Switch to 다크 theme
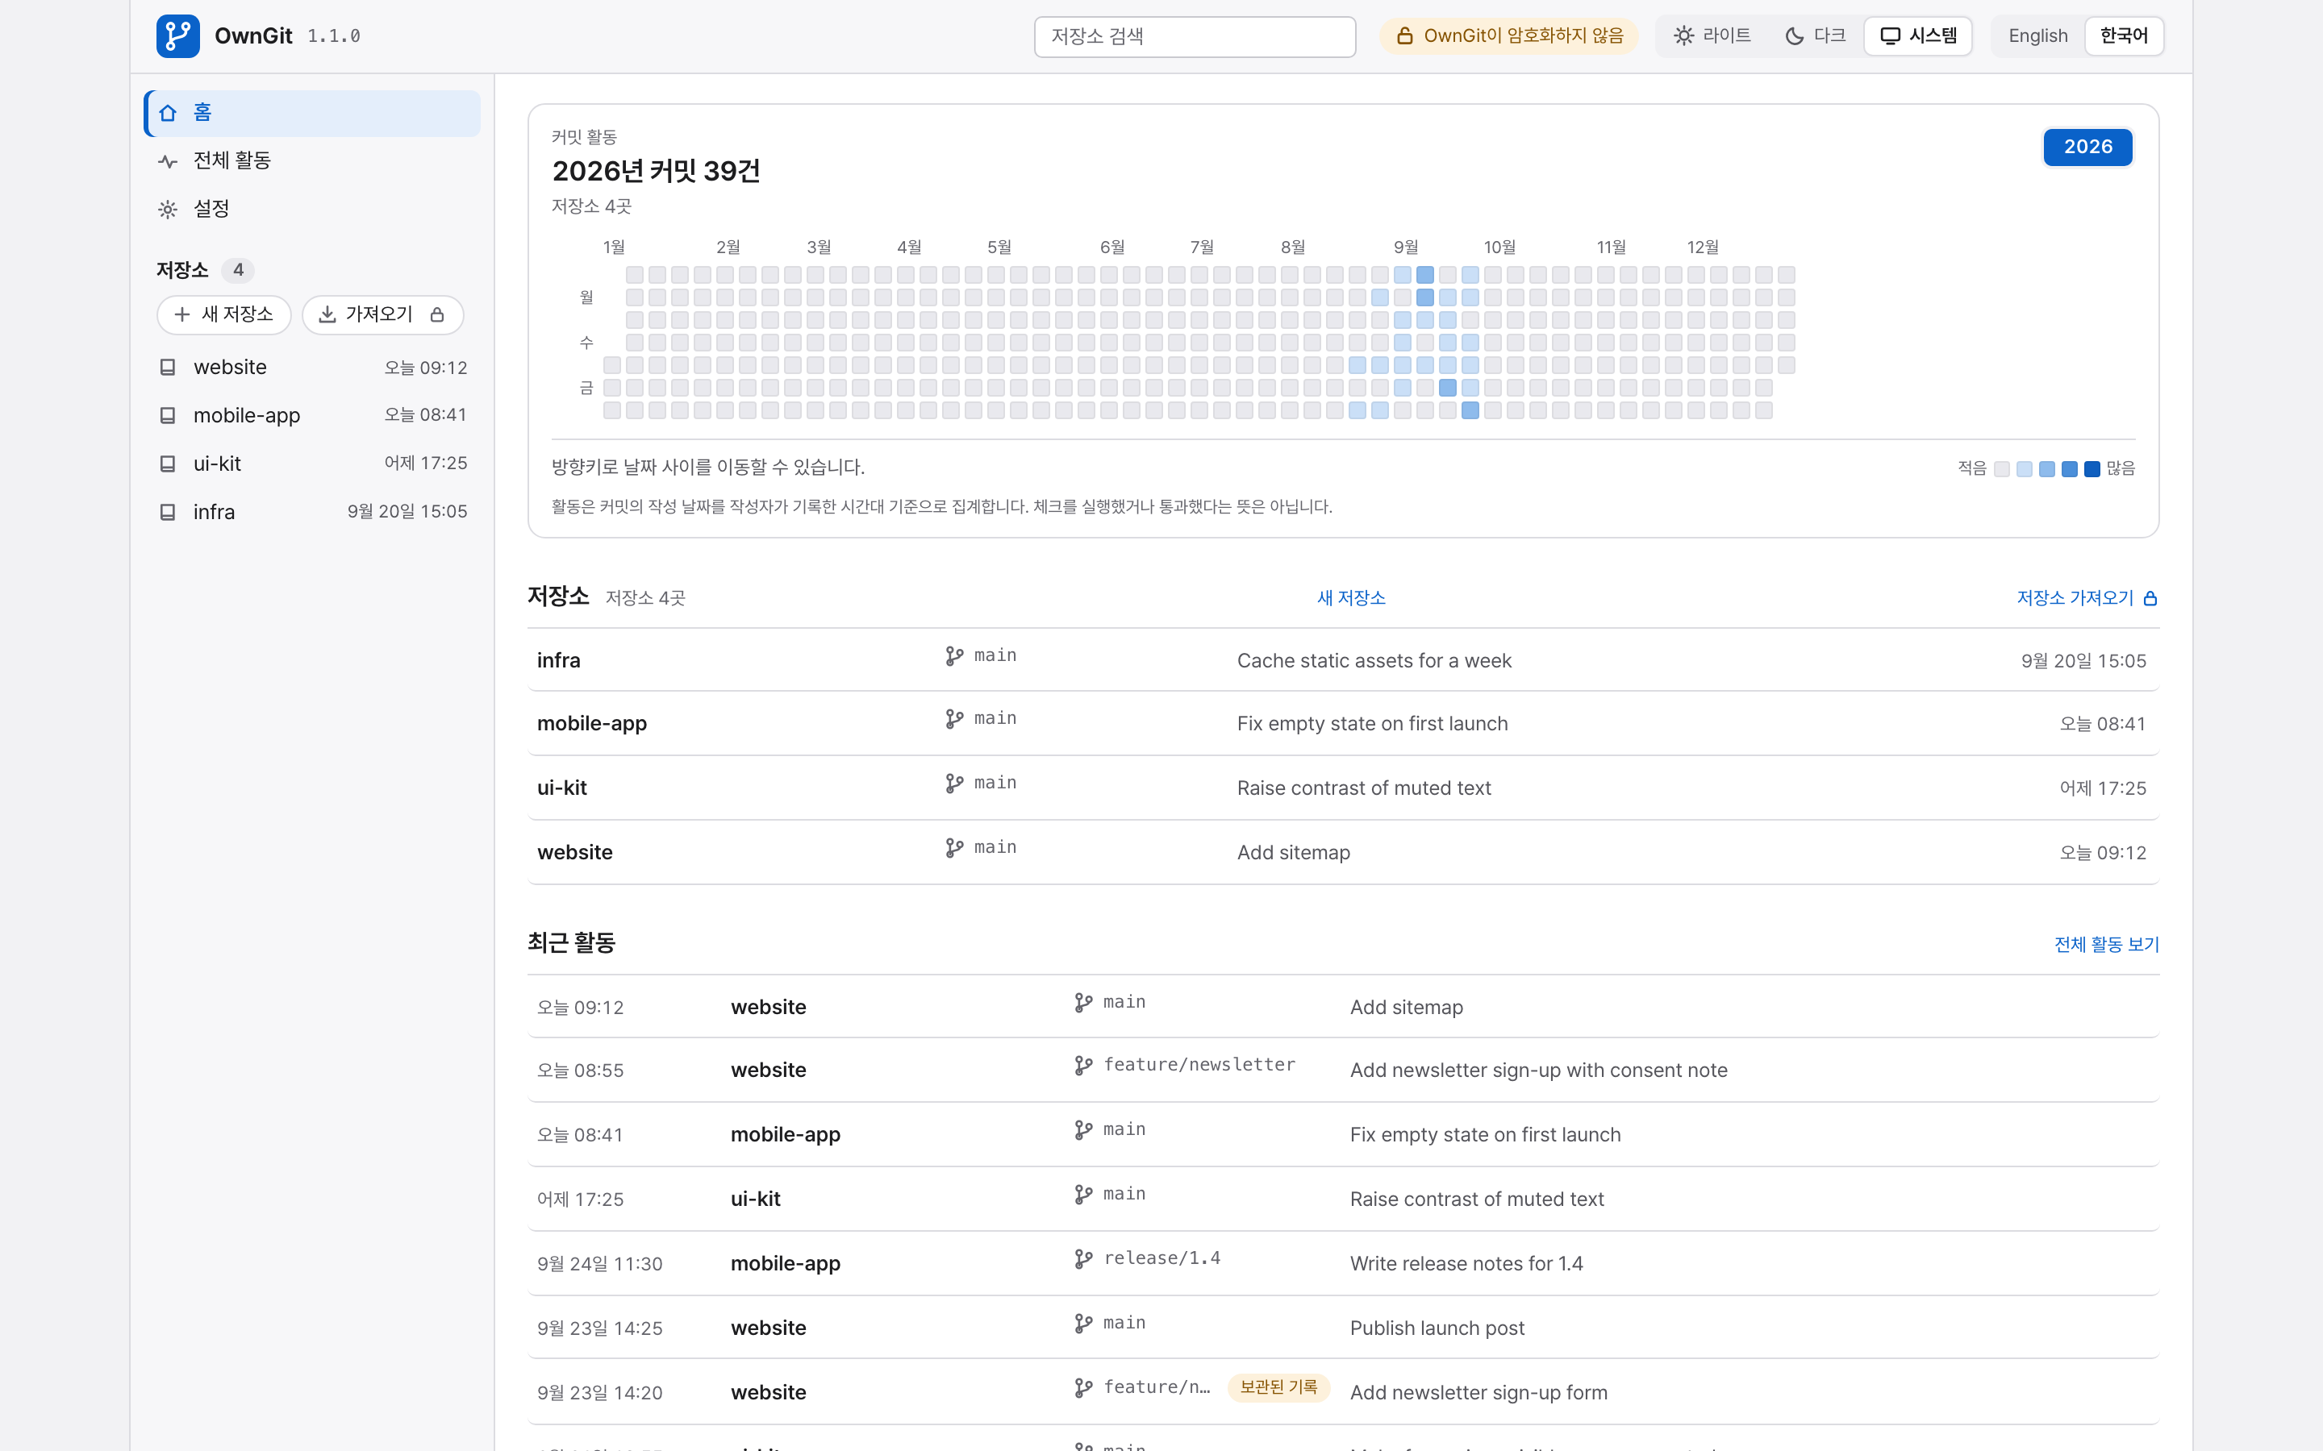This screenshot has width=2323, height=1451. (1815, 36)
